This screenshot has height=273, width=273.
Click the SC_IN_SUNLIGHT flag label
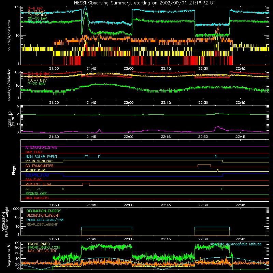click(39, 161)
